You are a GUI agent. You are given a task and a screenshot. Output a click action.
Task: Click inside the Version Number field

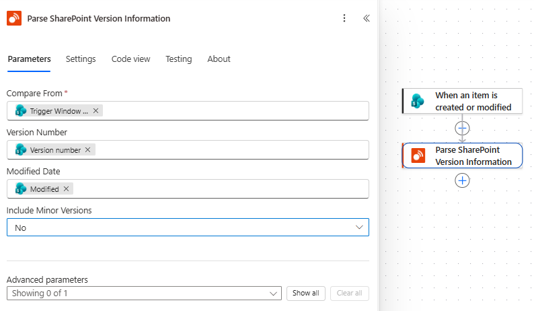188,149
